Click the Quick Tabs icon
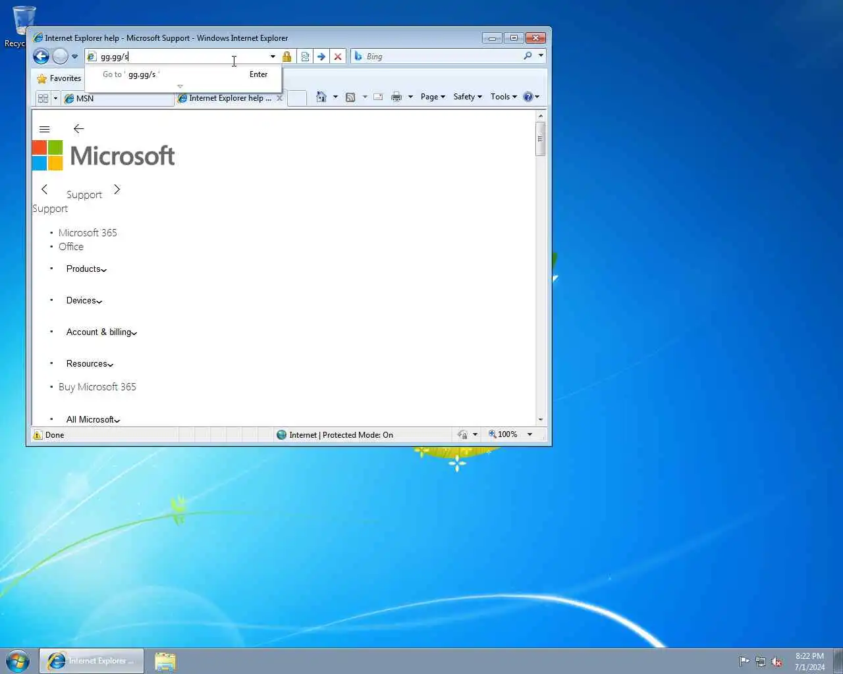 [43, 98]
